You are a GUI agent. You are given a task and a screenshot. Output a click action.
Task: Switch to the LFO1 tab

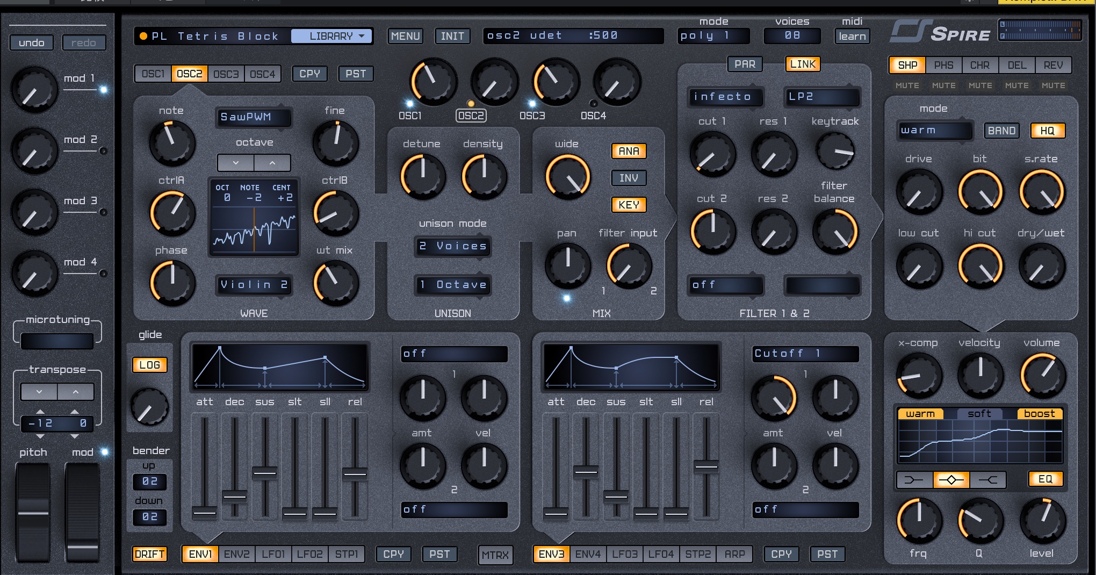click(273, 554)
